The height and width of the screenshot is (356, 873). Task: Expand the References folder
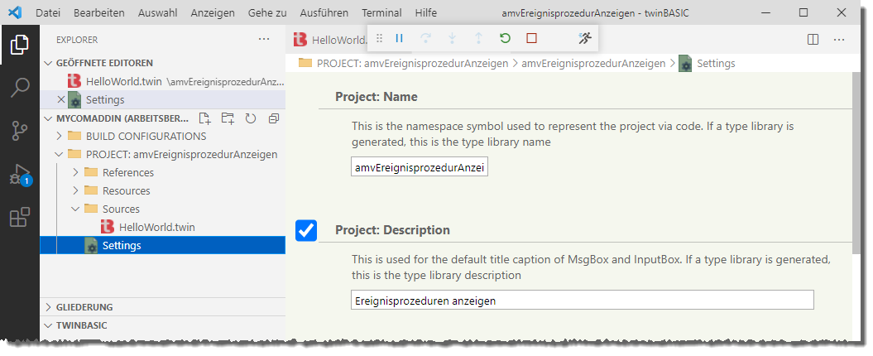click(x=75, y=172)
